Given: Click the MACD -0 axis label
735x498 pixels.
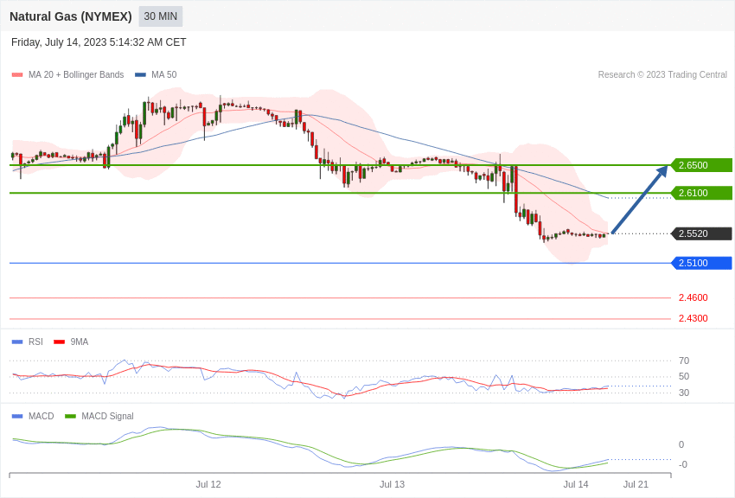Looking at the screenshot, I should click(683, 464).
